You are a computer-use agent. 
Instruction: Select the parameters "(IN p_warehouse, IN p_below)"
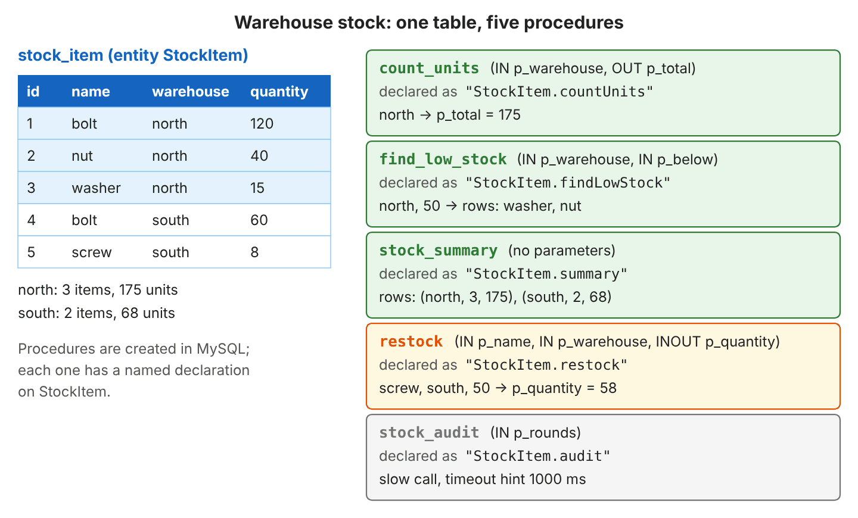point(617,160)
